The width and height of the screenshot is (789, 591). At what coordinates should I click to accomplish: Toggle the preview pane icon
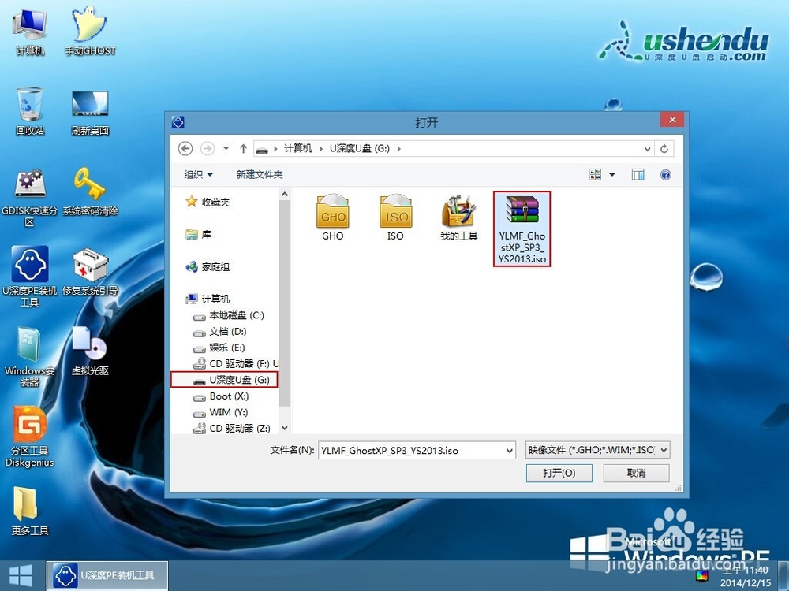[638, 174]
